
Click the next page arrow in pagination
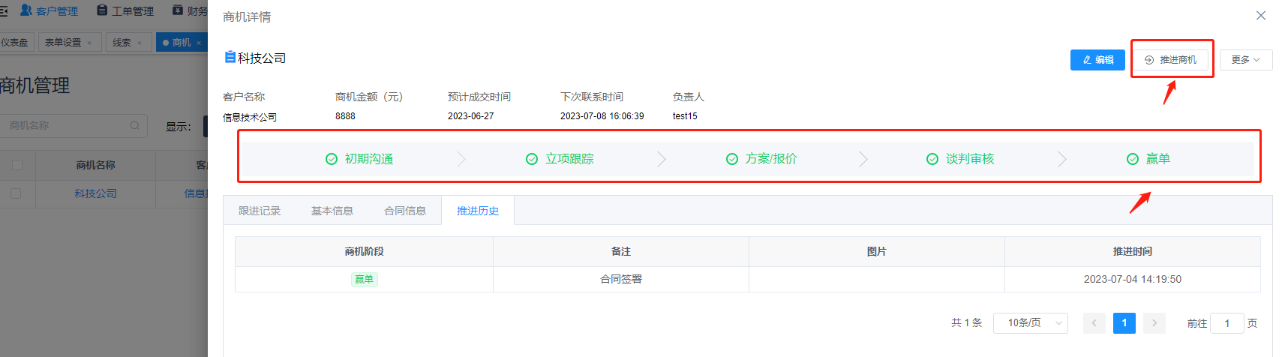pos(1154,323)
